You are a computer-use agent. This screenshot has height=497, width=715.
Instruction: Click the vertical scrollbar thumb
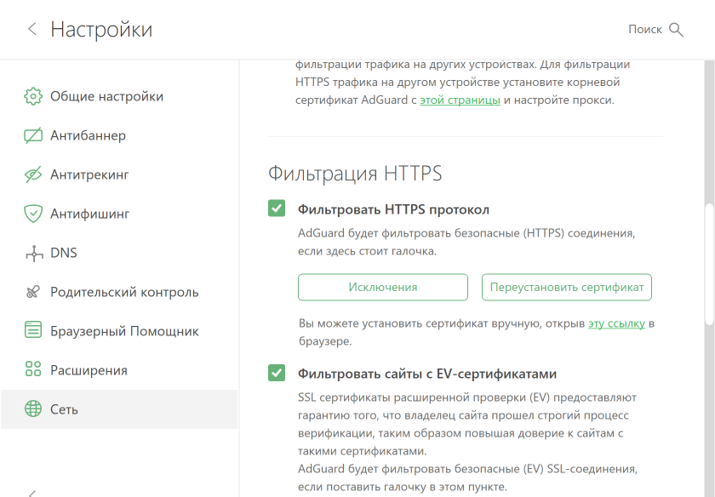[x=709, y=265]
